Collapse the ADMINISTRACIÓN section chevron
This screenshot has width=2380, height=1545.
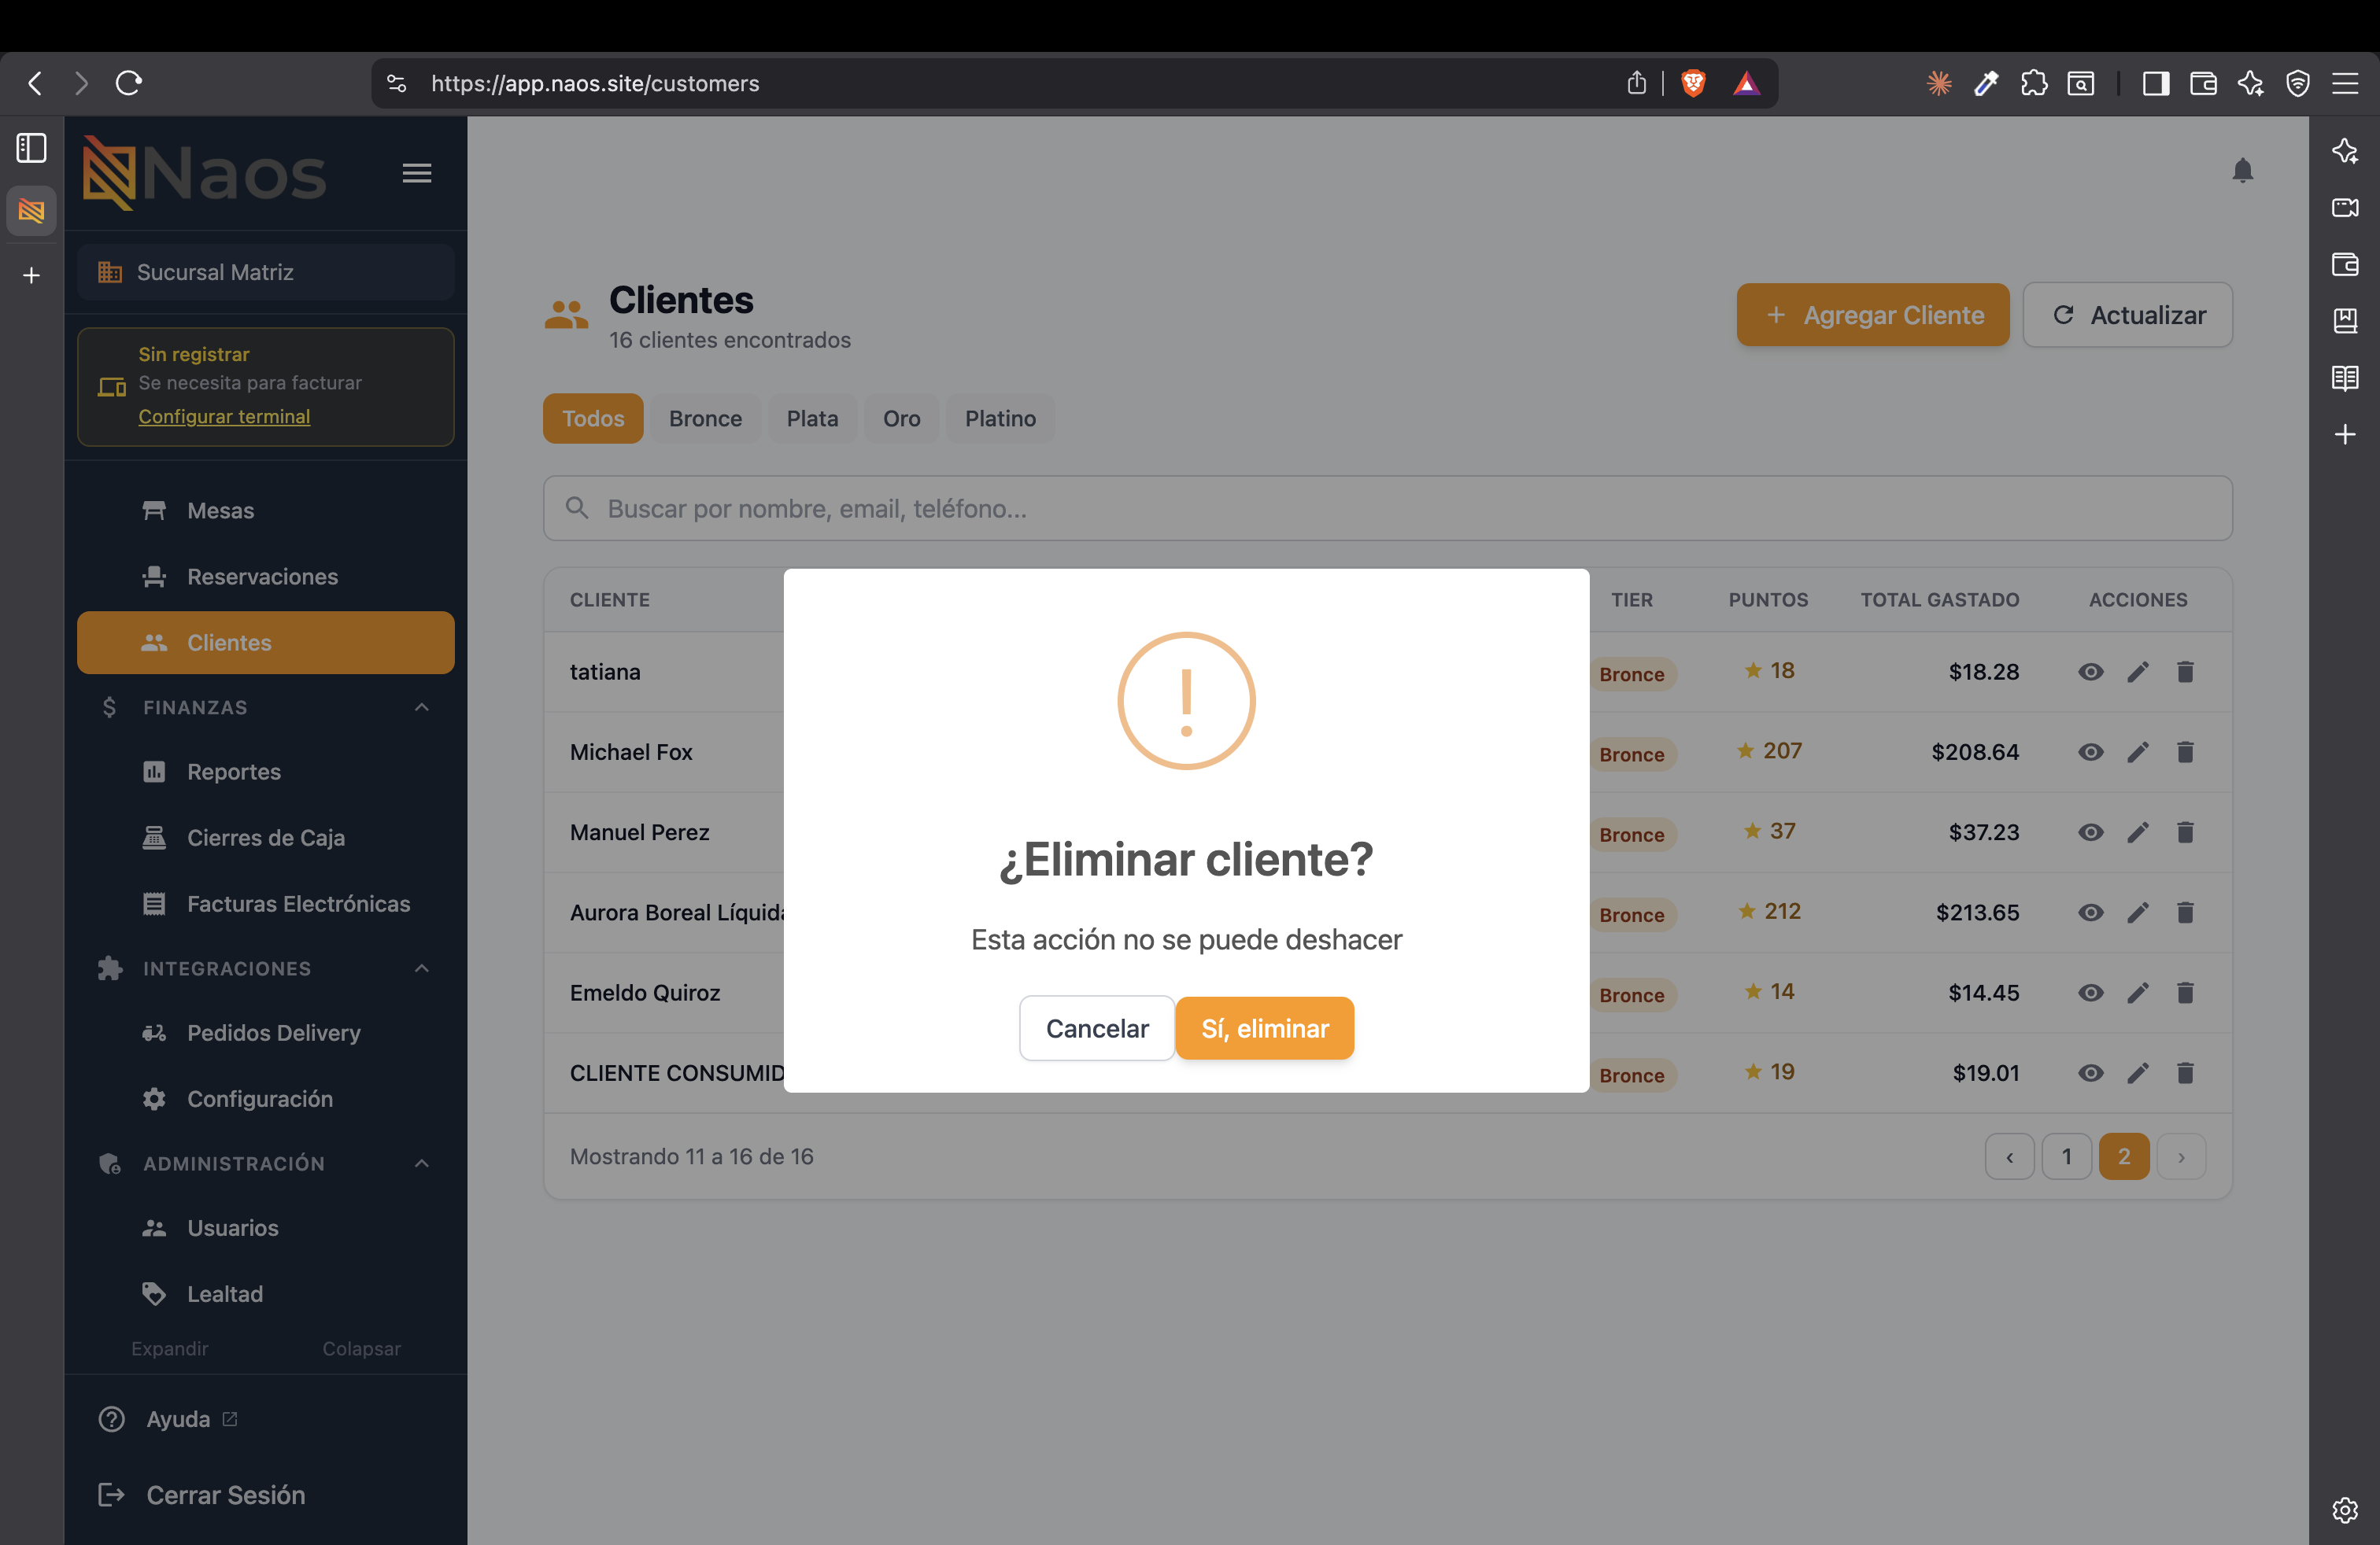tap(422, 1163)
